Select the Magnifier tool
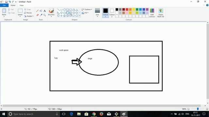Viewport: 209px width, 117px height. [x=44, y=15]
